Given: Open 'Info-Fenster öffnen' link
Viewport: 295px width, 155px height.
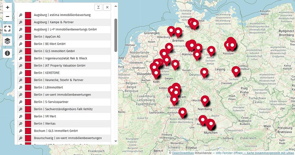Looking at the screenshot, I should coord(229,153).
